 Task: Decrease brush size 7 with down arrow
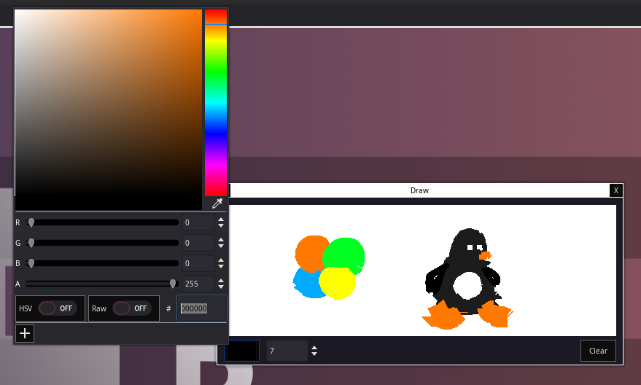point(314,354)
